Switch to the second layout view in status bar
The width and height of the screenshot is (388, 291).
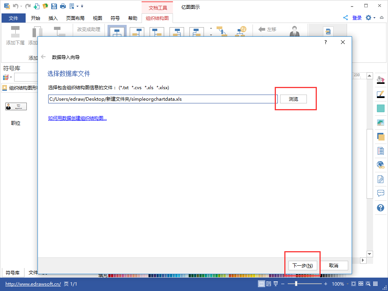point(269,284)
